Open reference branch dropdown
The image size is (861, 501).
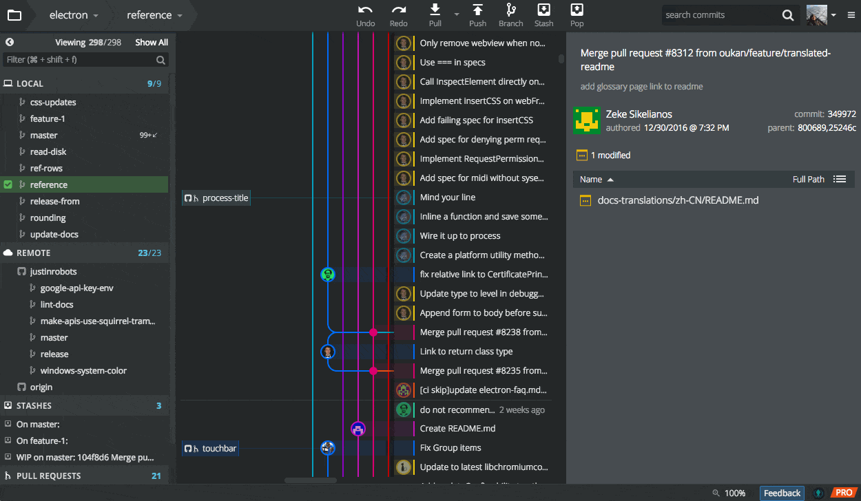pos(155,15)
